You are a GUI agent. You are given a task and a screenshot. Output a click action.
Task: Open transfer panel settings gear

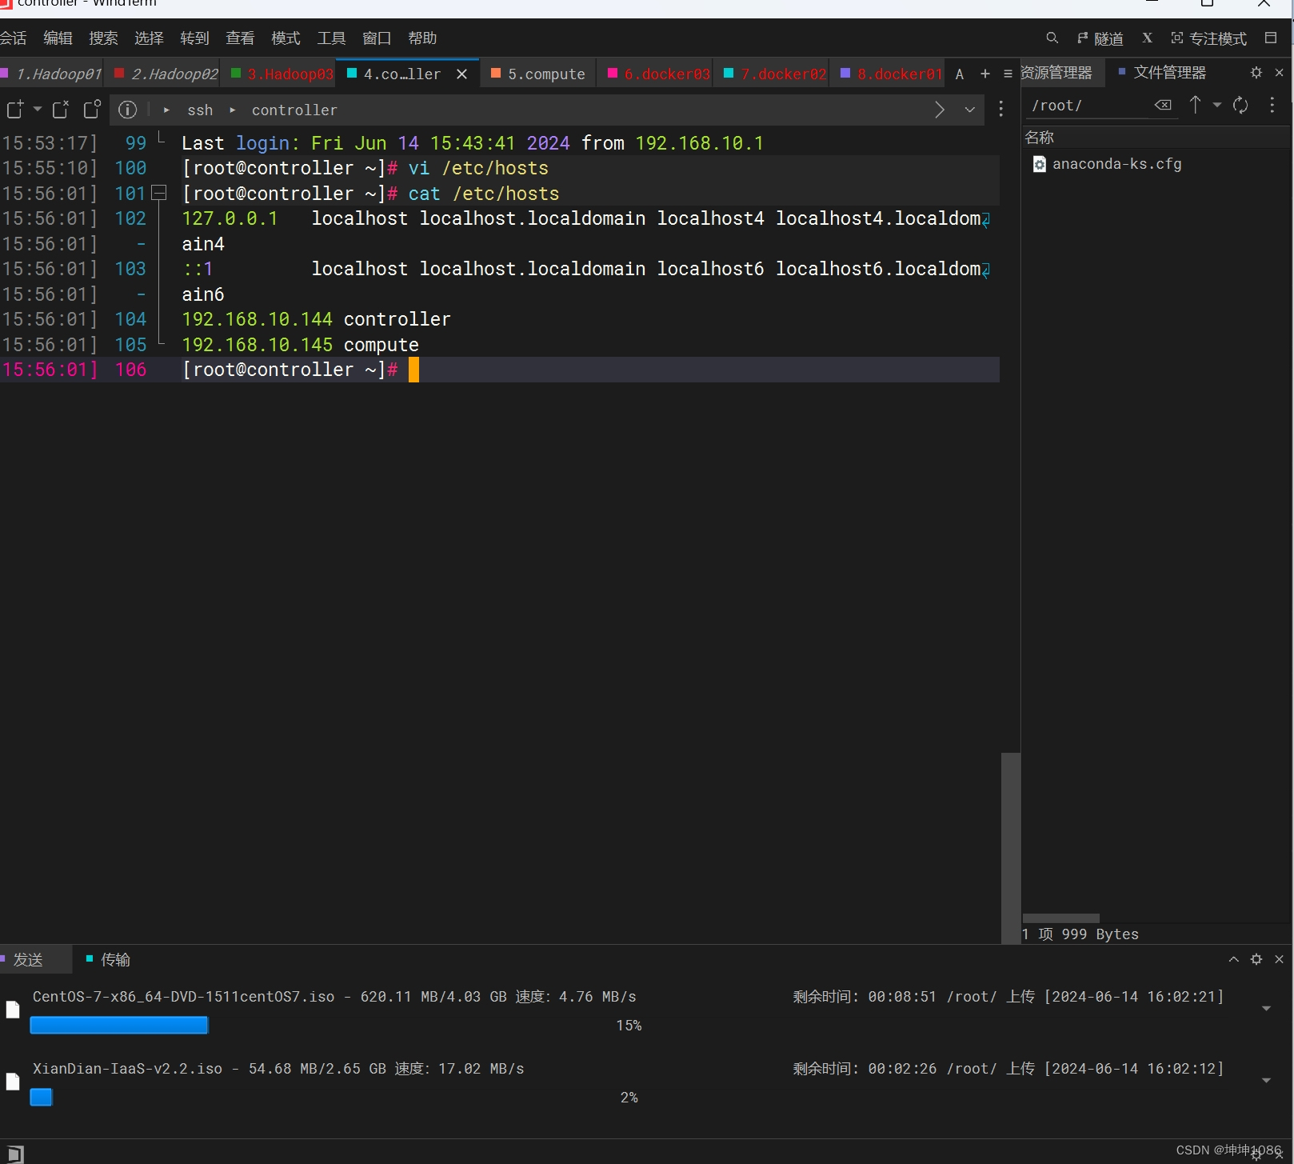(1256, 959)
